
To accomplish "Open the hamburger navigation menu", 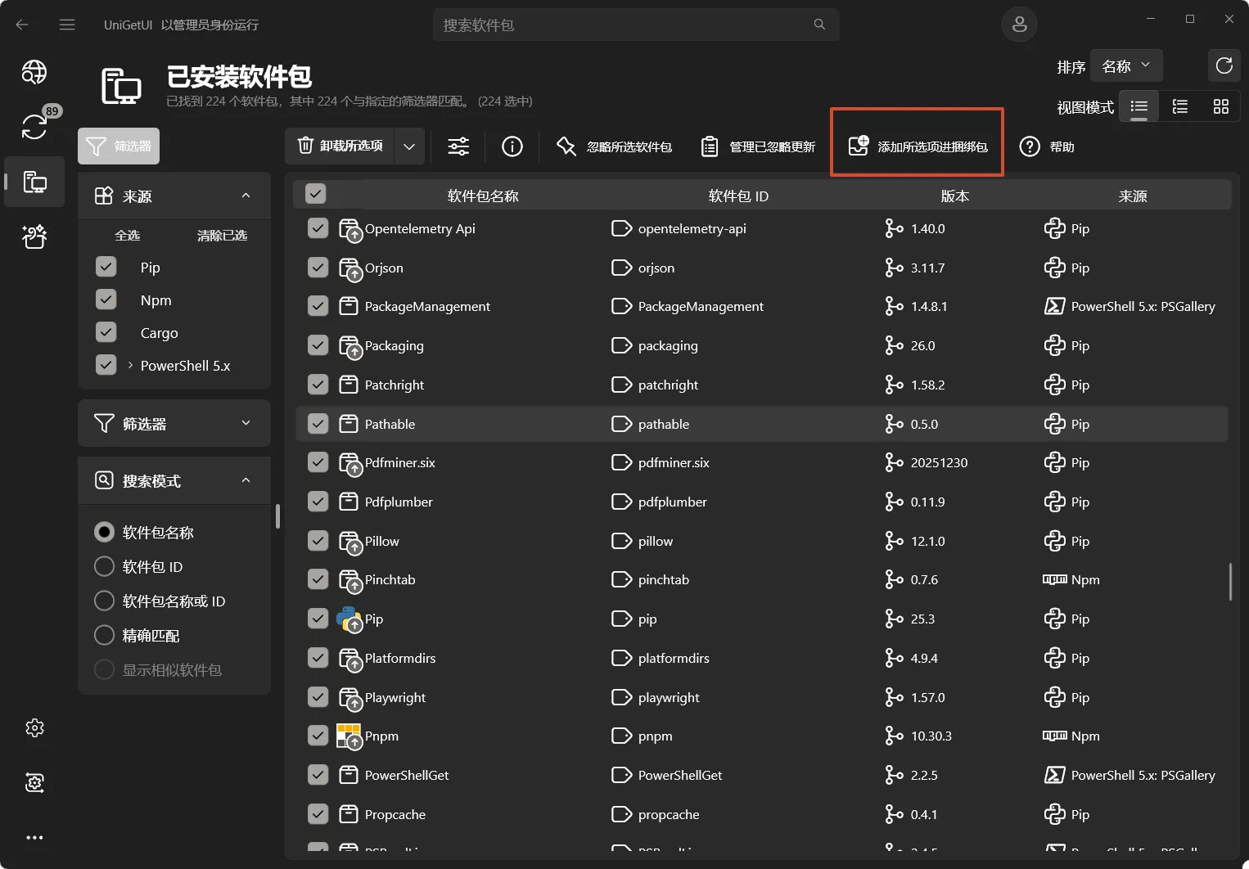I will (67, 25).
